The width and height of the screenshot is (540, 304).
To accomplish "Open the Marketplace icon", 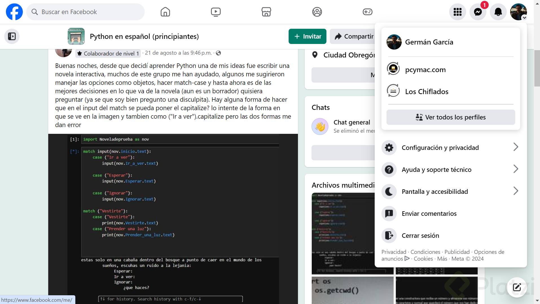I will (266, 12).
